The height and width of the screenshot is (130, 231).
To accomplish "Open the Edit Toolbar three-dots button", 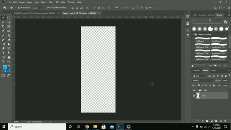I will pyautogui.click(x=9, y=62).
